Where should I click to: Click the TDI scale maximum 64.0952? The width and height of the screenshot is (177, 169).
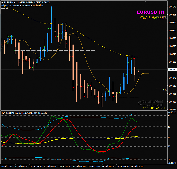click(x=172, y=112)
